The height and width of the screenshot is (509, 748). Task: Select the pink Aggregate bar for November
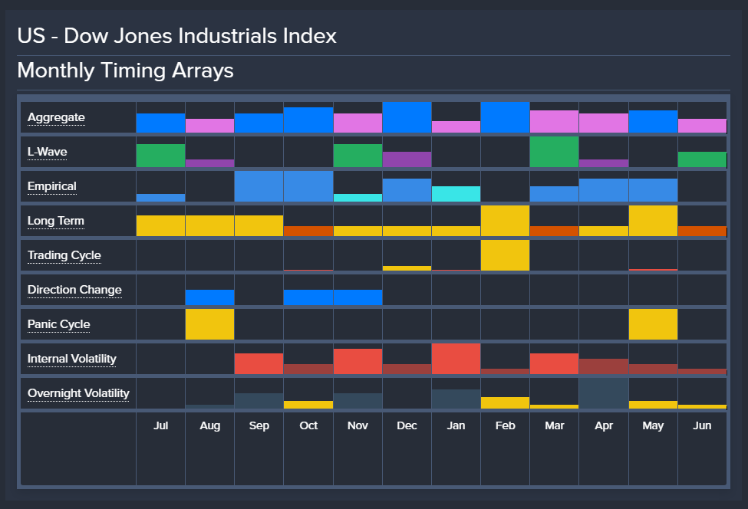point(358,123)
